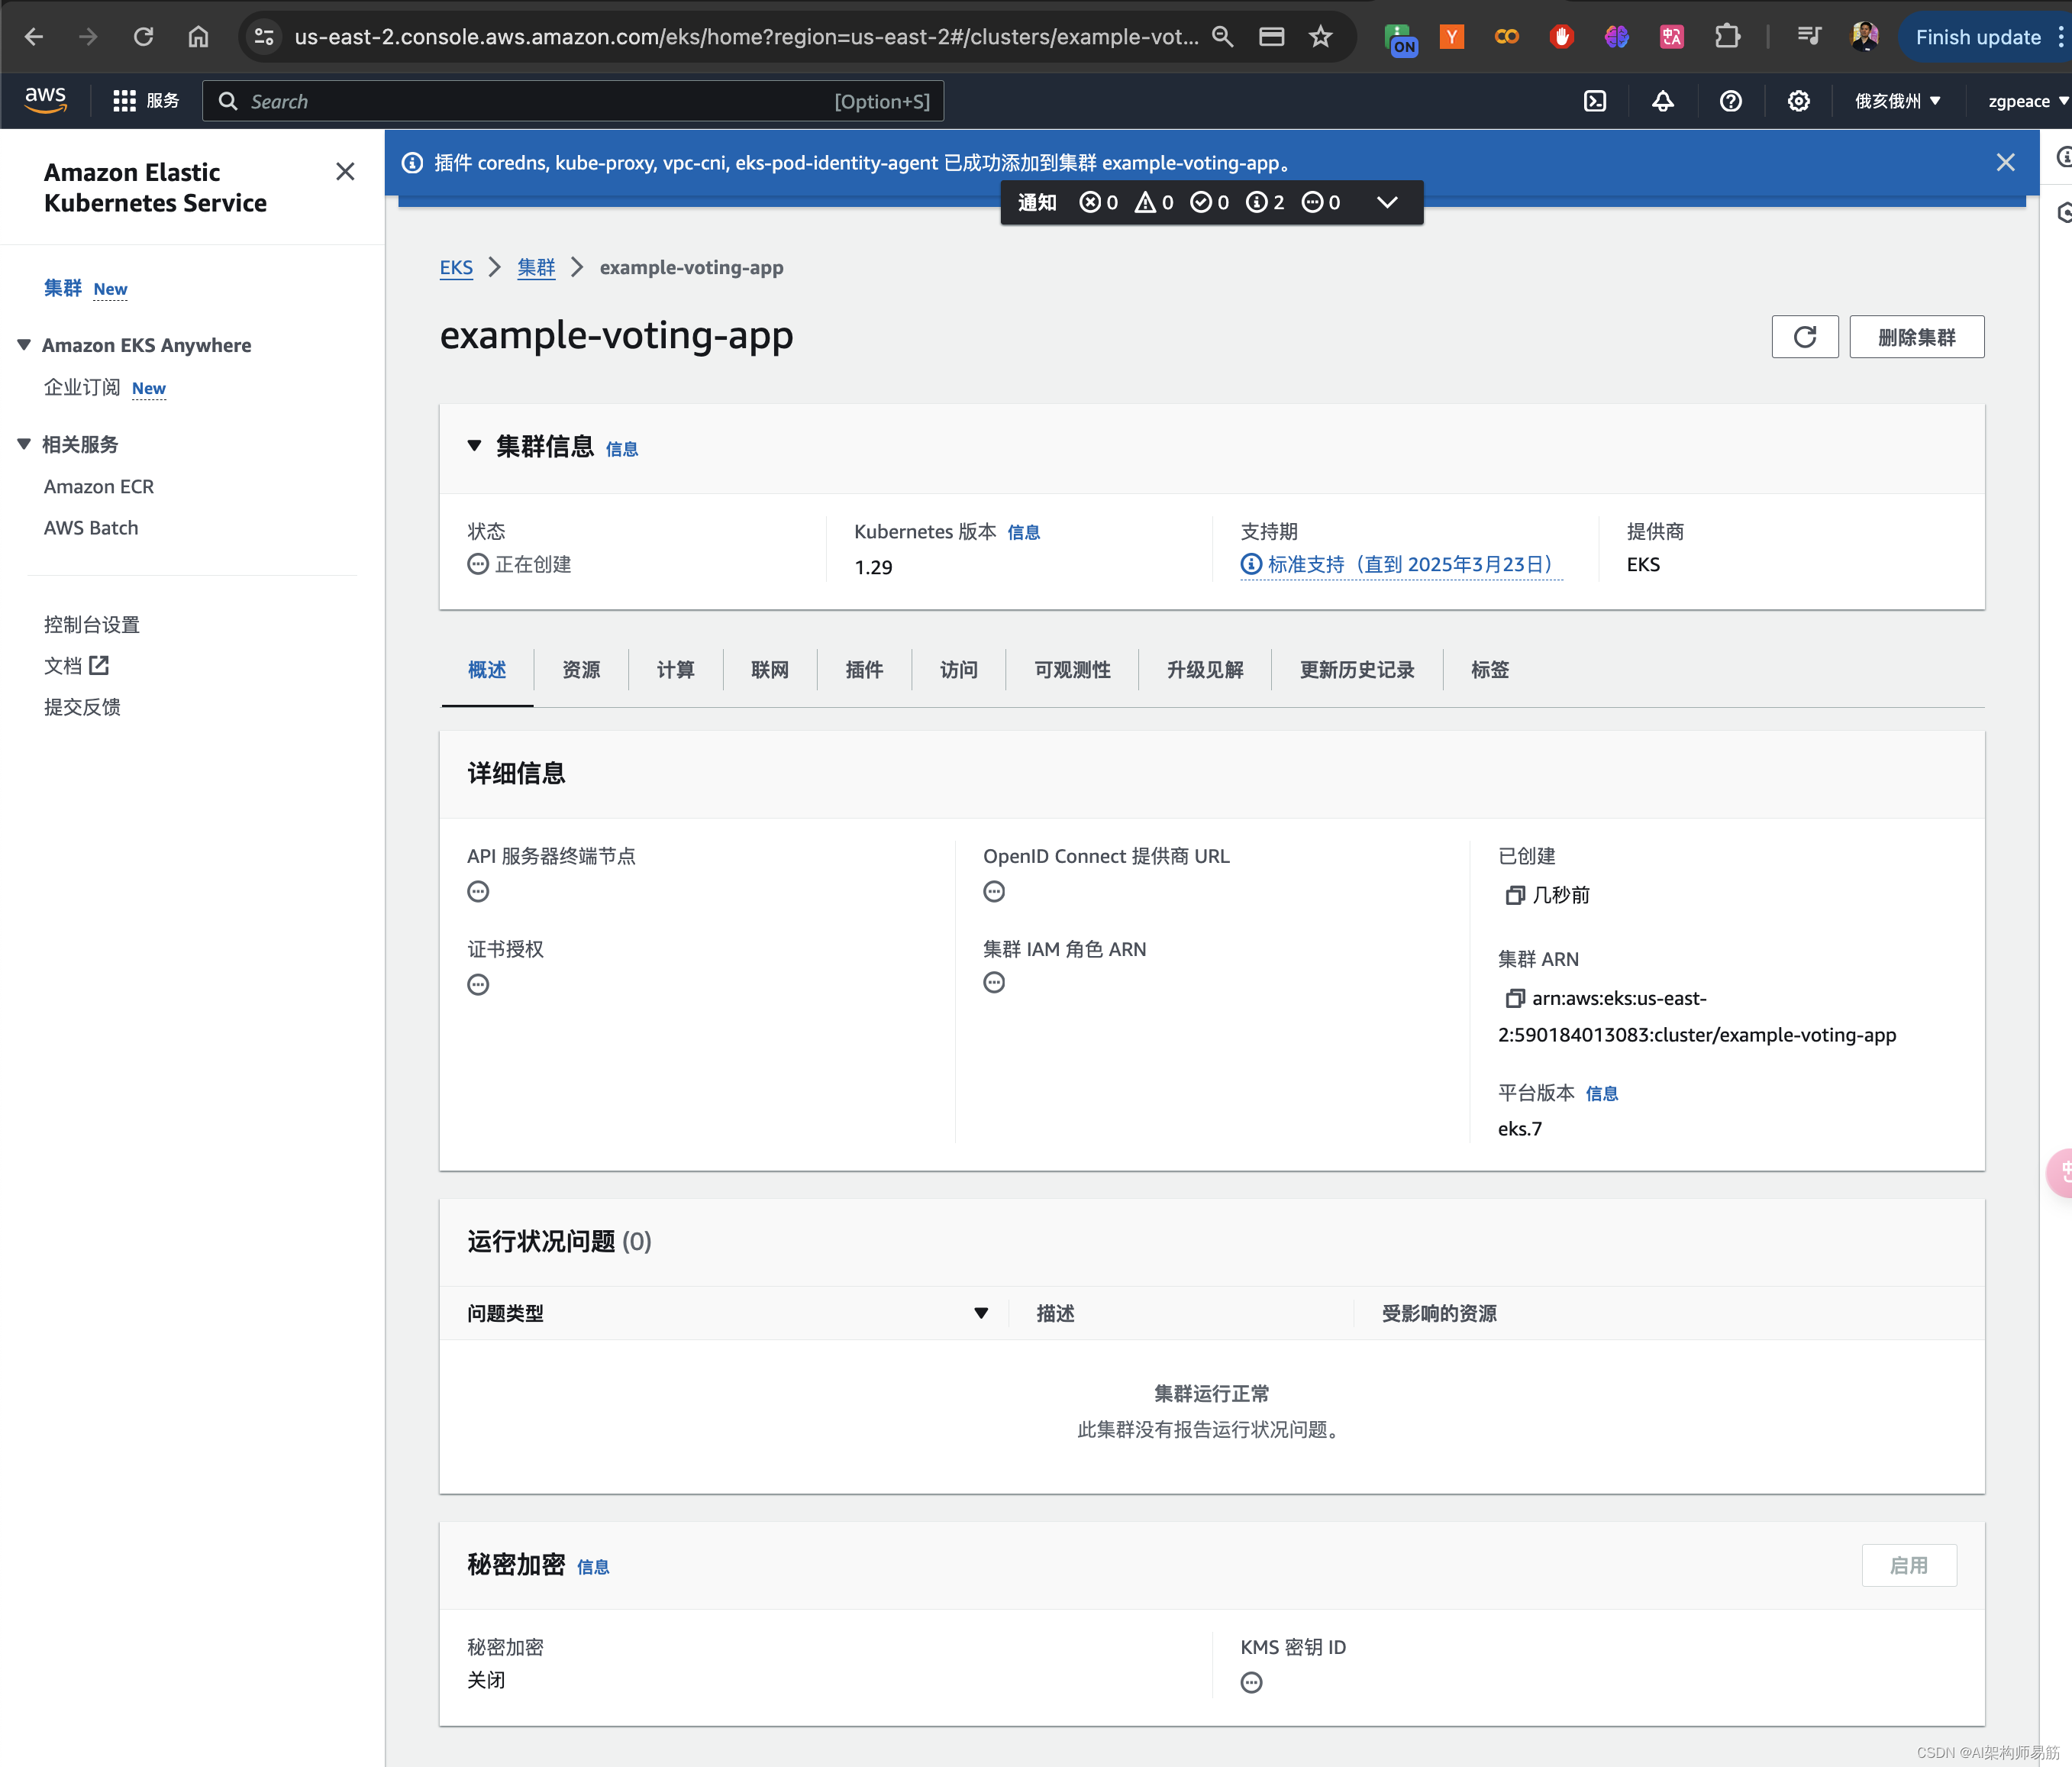
Task: Expand the 通知 bar chevron
Action: pos(1387,202)
